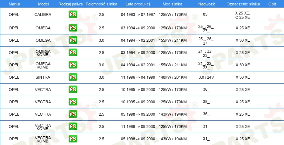Click fuel icon in VECTRA KOMBI 05.1998 row
Screen dimensions: 284x145
pos(73,139)
